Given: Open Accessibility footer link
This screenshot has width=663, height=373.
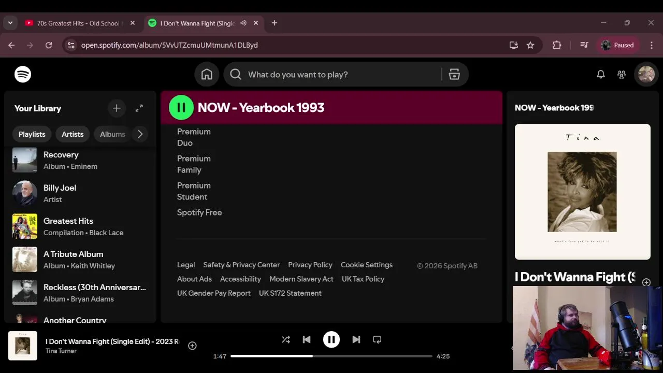Looking at the screenshot, I should coord(240,279).
